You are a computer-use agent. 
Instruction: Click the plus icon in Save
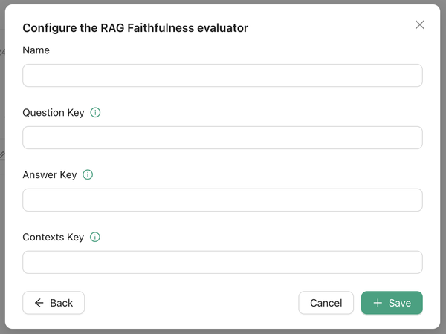[378, 303]
